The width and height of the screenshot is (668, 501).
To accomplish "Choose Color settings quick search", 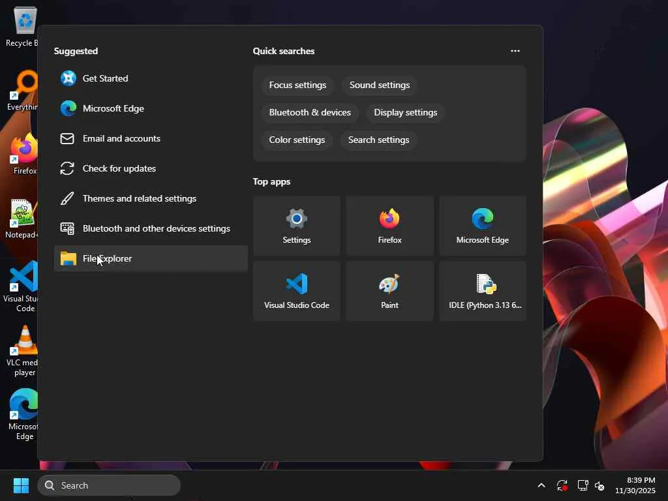I will pyautogui.click(x=297, y=140).
